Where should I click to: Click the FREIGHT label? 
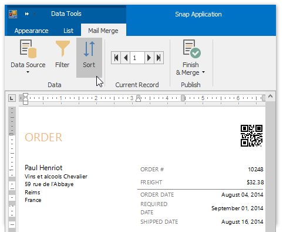click(151, 183)
